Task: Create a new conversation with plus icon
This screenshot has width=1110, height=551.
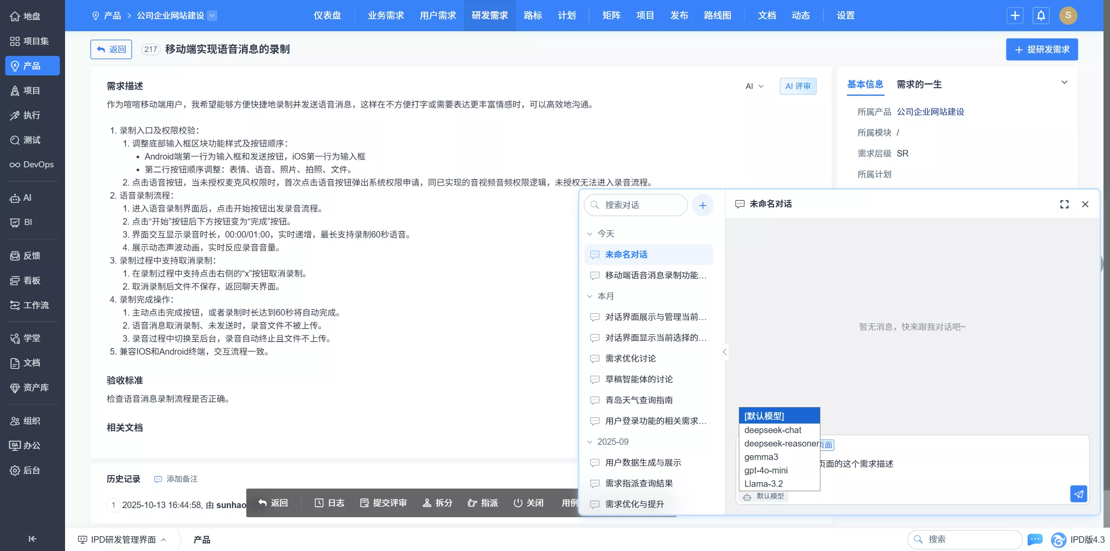Action: pos(702,205)
